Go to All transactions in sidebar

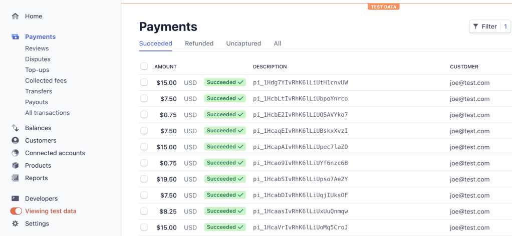click(x=47, y=113)
